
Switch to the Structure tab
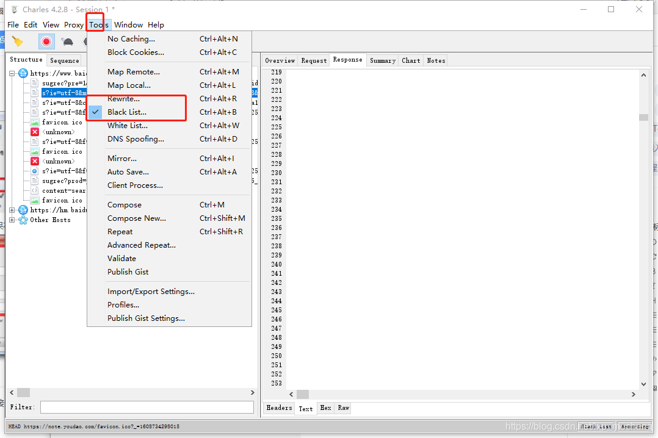[x=26, y=60]
